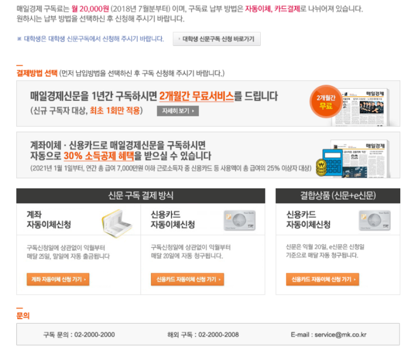Click 신용카드 자동이체 신청 가기 in the 신문 구독 section

coord(188,279)
